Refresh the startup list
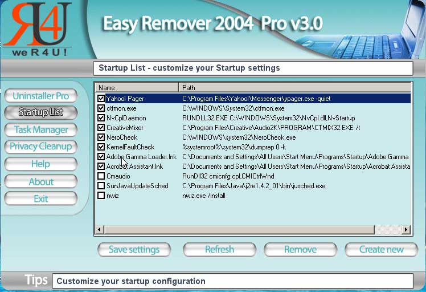This screenshot has height=292, width=426. click(219, 250)
